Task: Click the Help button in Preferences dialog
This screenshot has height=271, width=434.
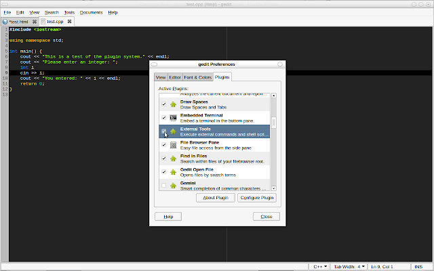Action: tap(168, 217)
